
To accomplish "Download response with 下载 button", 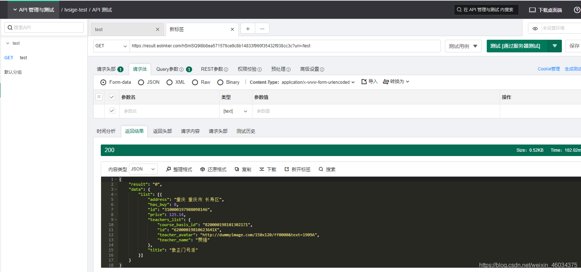I will 268,169.
